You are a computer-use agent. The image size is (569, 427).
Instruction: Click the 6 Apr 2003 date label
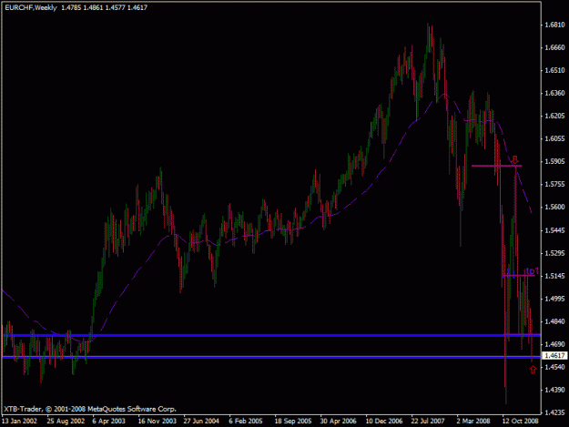[x=109, y=422]
